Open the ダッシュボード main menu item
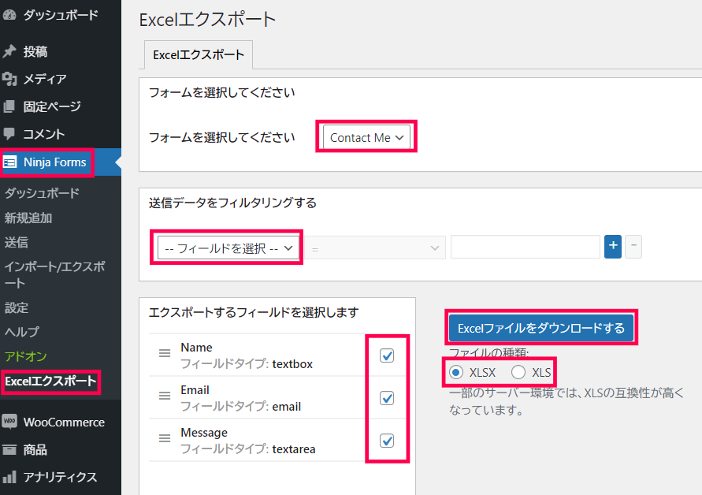The width and height of the screenshot is (702, 495). pos(61,15)
